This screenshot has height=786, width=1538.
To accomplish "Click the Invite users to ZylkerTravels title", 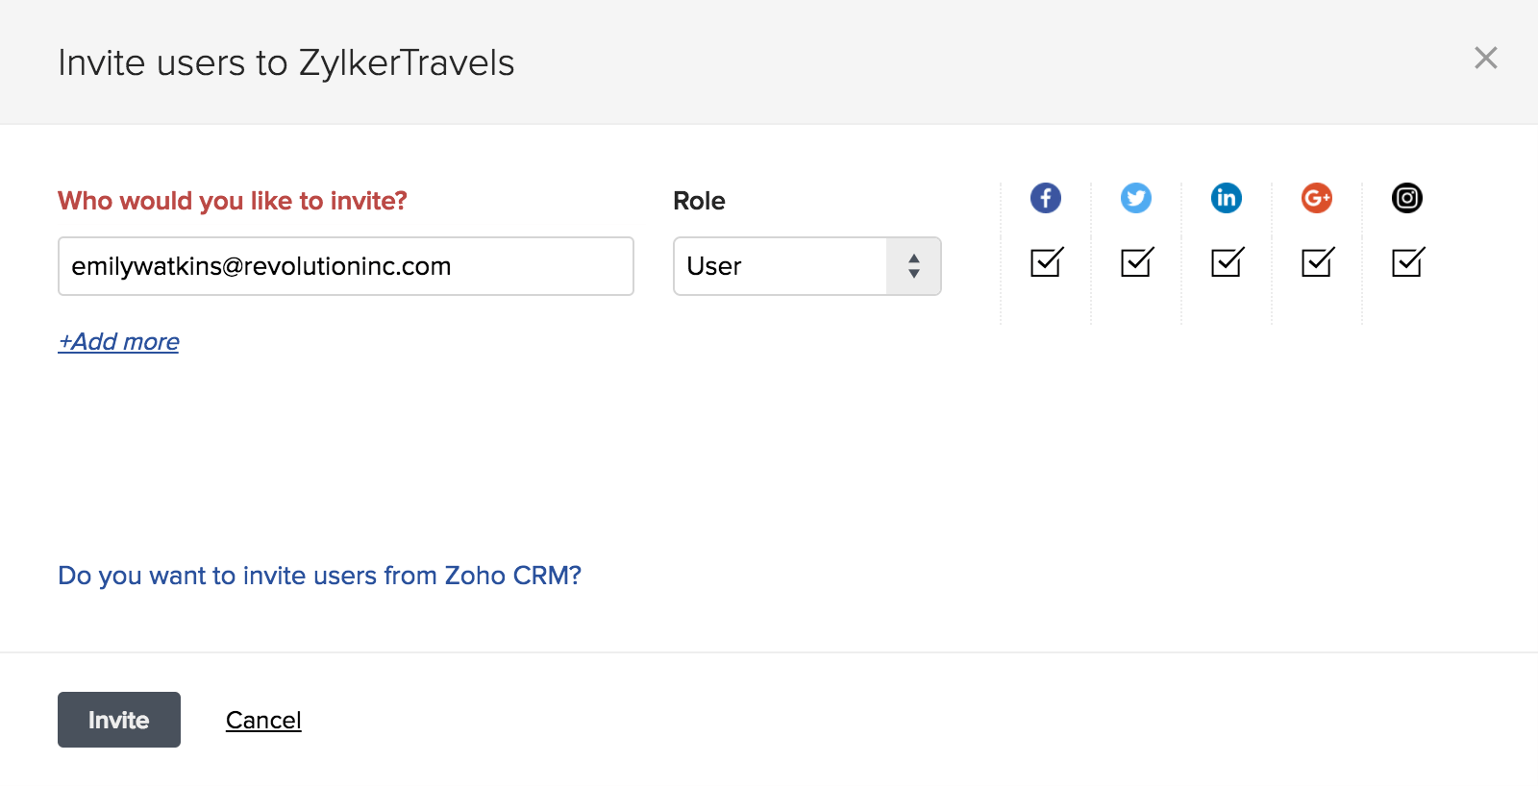I will 286,63.
